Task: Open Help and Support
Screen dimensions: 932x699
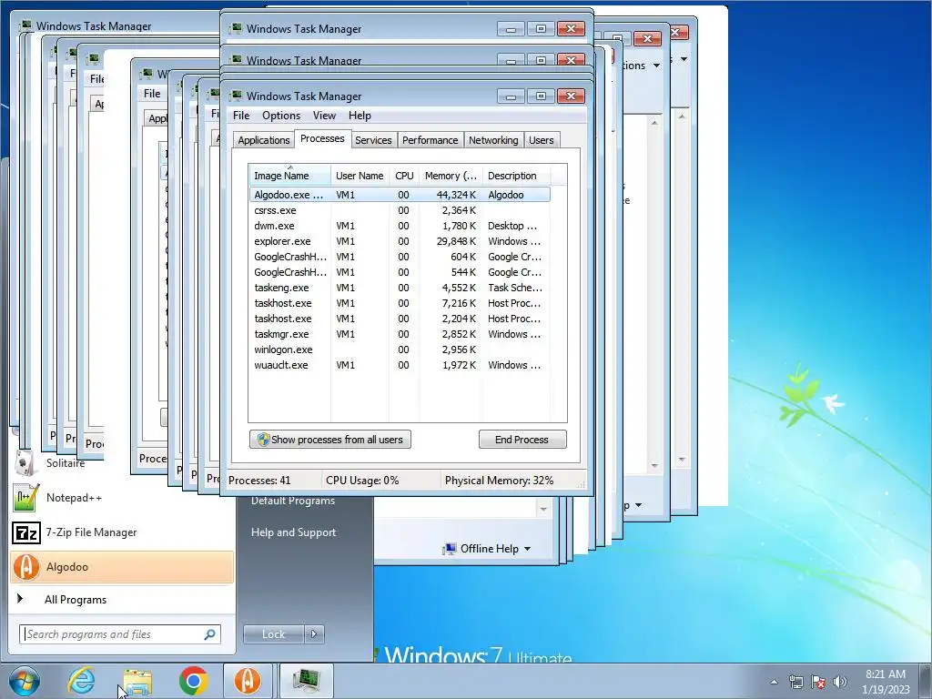Action: [x=293, y=532]
